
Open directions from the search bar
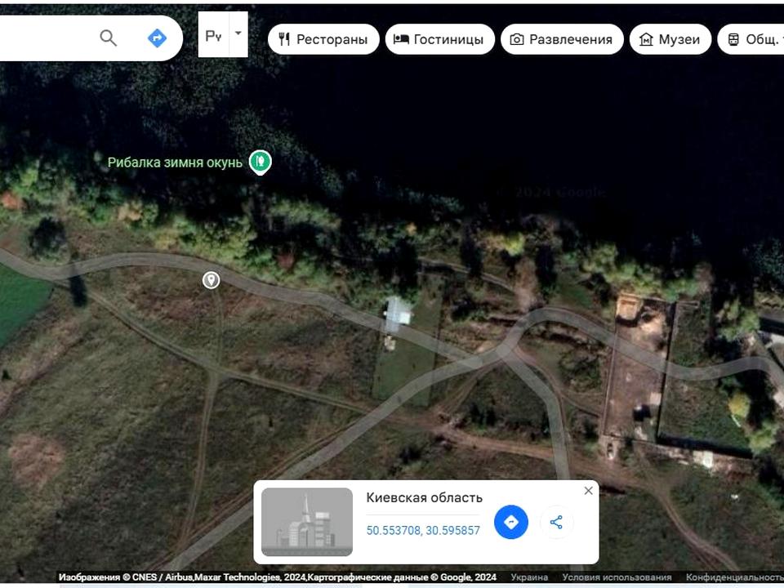tap(157, 38)
